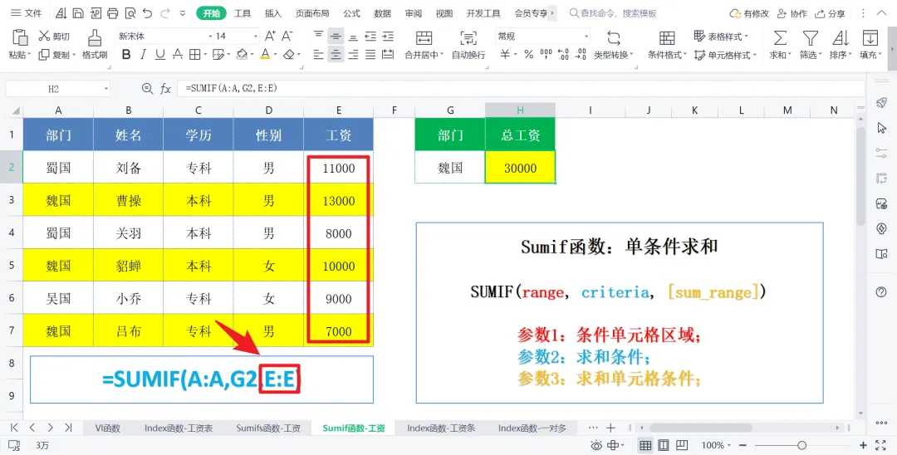Click the Conditional Format (条件格式) icon
This screenshot has width=897, height=455.
click(667, 37)
